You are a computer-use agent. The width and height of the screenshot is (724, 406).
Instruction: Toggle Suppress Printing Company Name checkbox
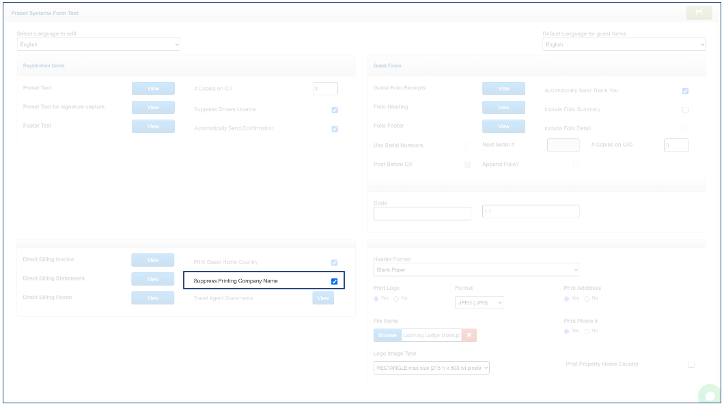click(335, 281)
